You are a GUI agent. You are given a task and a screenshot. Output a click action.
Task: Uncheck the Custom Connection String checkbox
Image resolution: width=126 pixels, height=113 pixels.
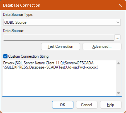[x=5, y=56]
